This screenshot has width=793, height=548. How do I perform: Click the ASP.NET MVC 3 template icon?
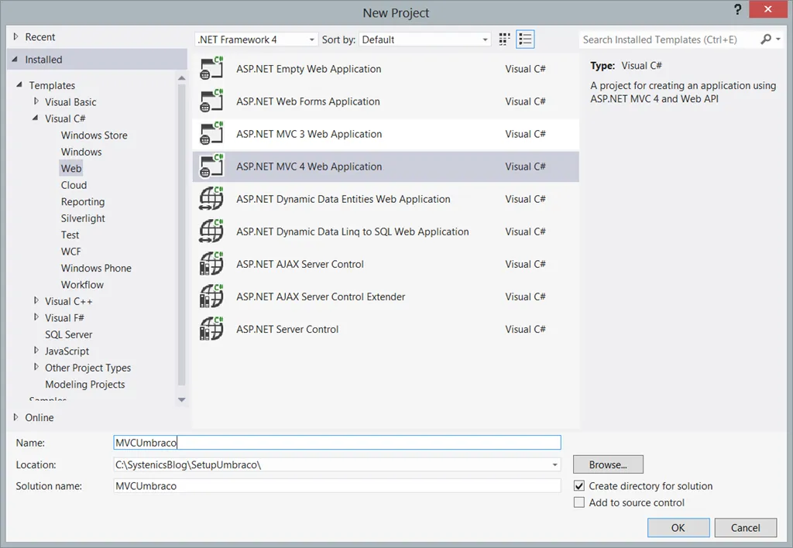211,134
